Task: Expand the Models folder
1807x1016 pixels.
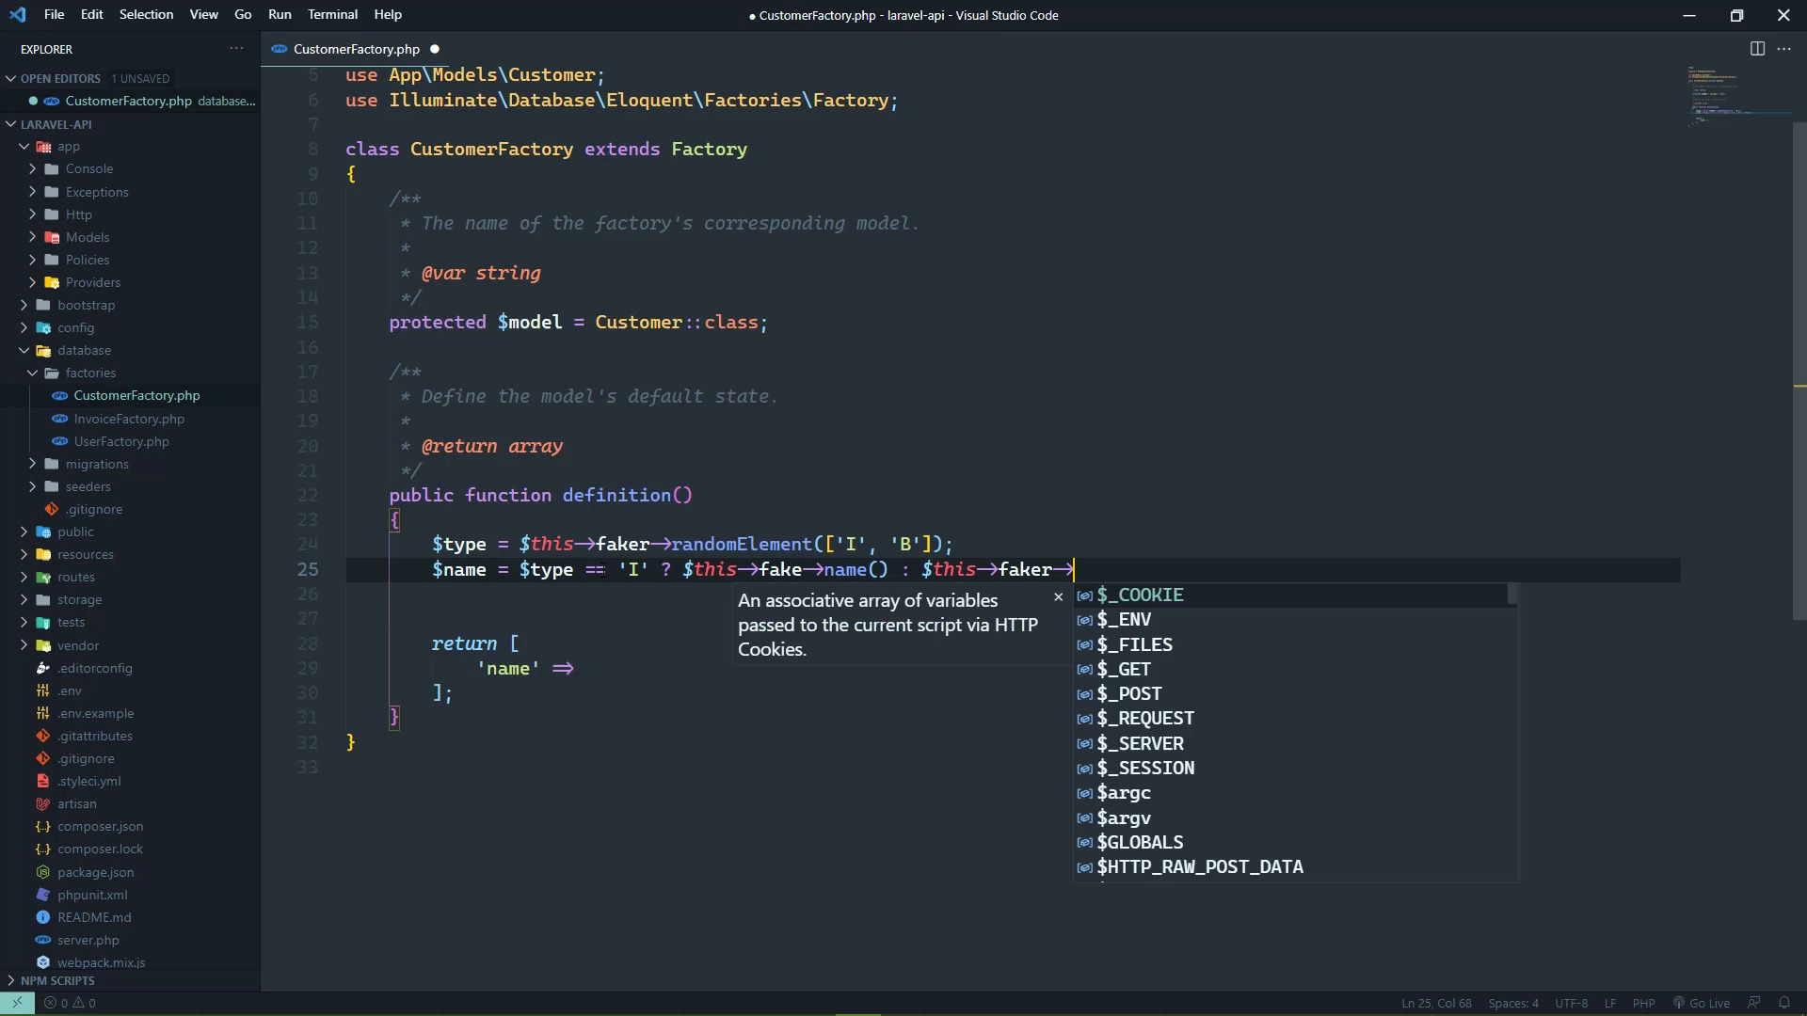Action: [x=88, y=237]
